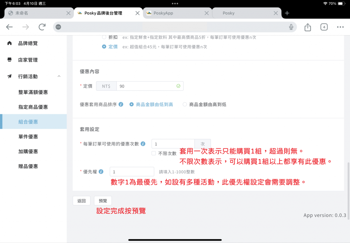Image resolution: width=350 pixels, height=243 pixels.
Task: Close the PoskyApp tab
Action: [x=207, y=13]
